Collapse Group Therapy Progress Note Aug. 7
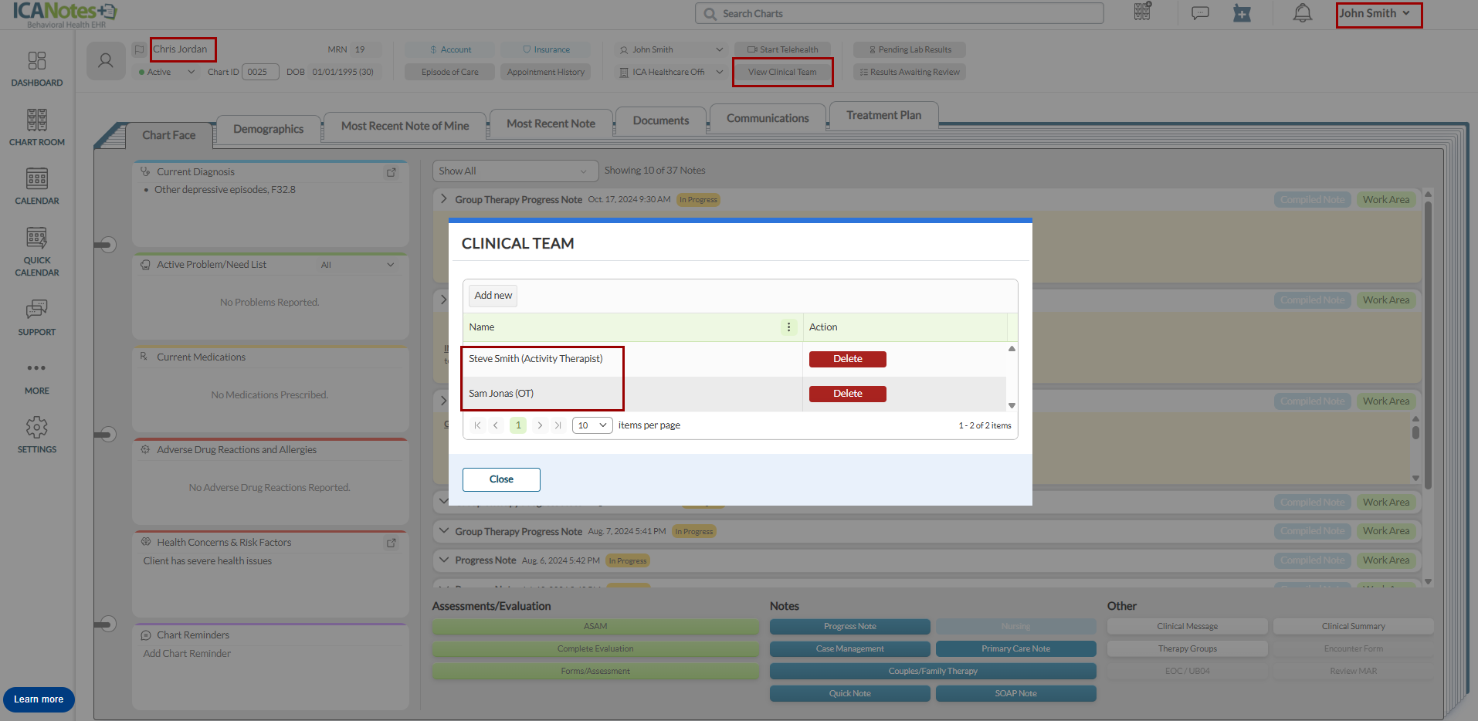The height and width of the screenshot is (721, 1478). coord(444,531)
